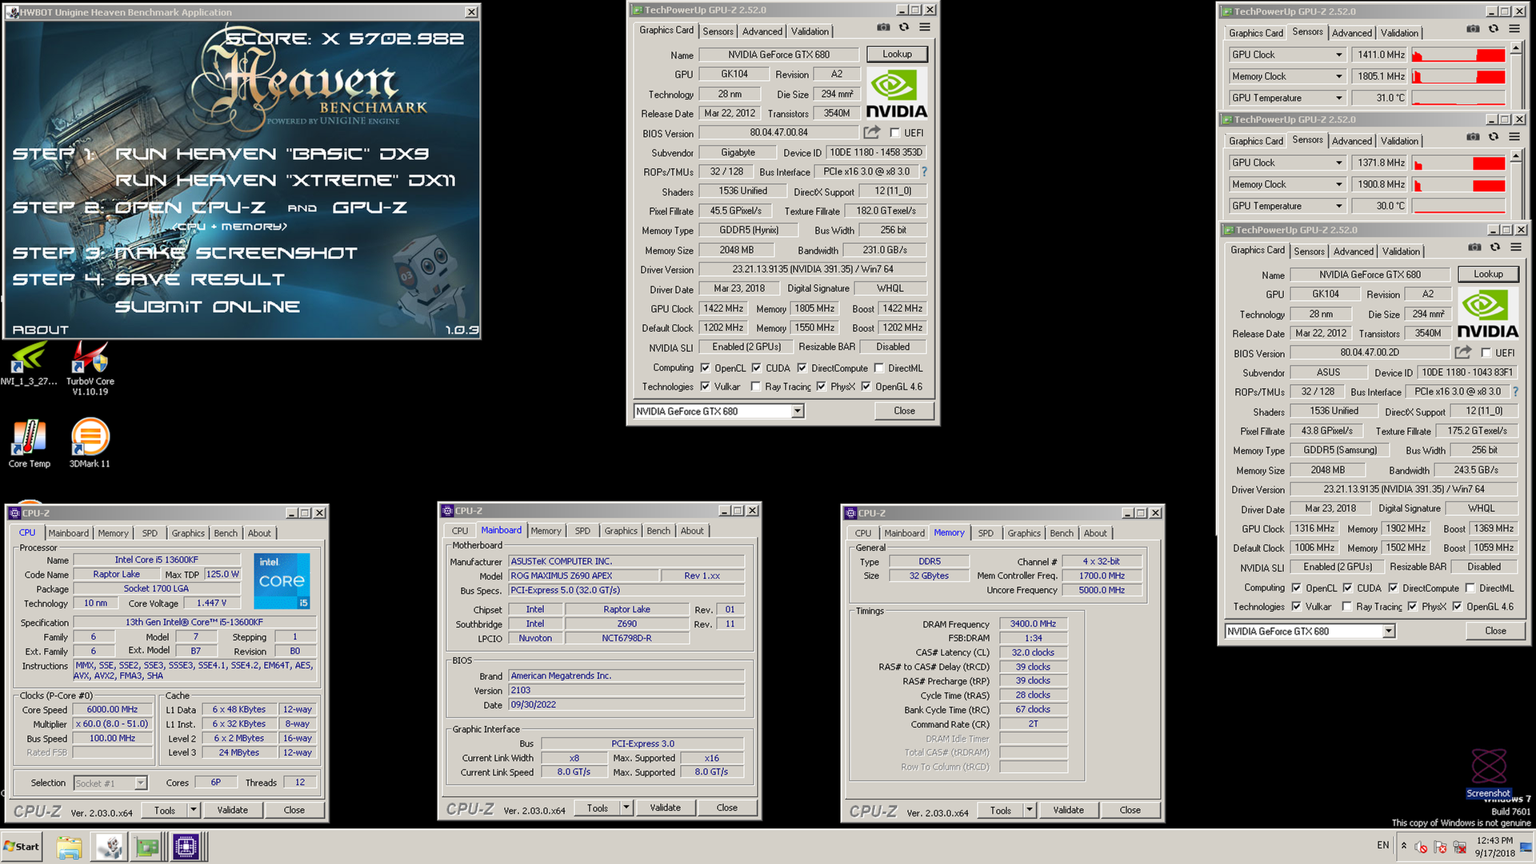Click the NVIDIA logo in the Gigabyte GPU-Z window
This screenshot has width=1536, height=864.
point(896,94)
